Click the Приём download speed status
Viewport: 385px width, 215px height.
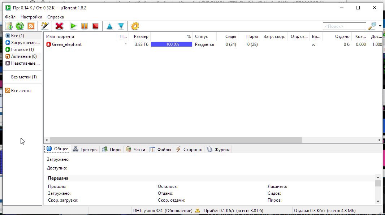point(233,211)
